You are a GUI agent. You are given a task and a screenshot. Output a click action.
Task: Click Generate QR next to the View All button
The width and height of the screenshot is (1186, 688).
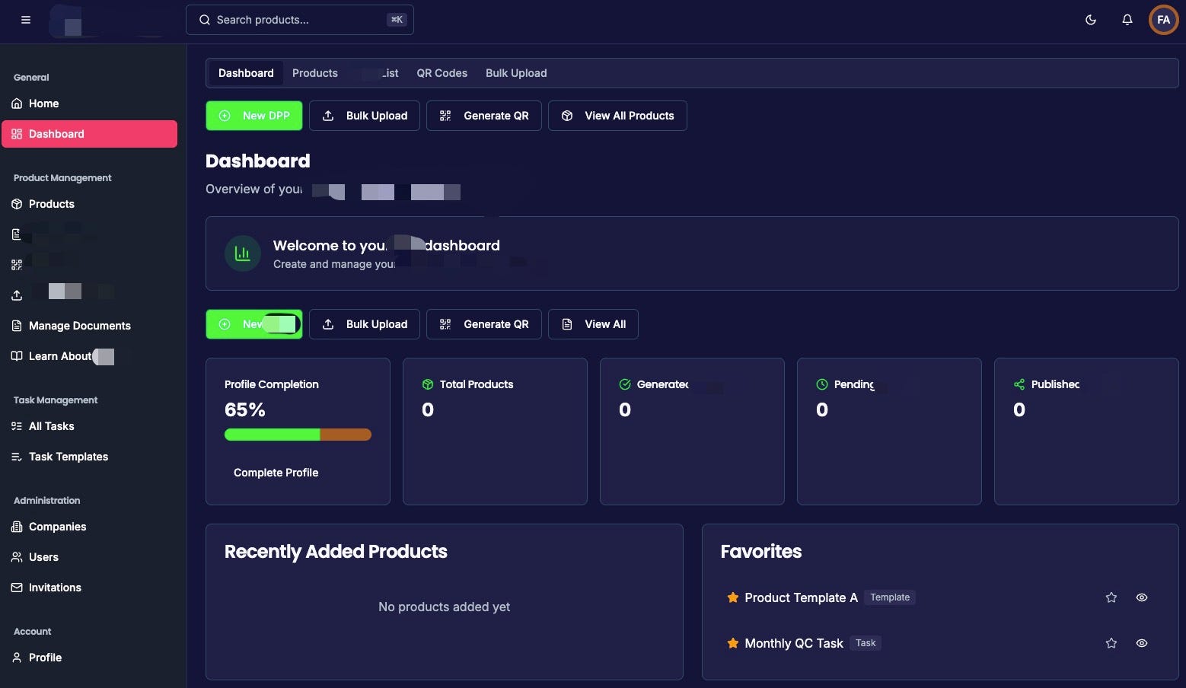click(484, 324)
